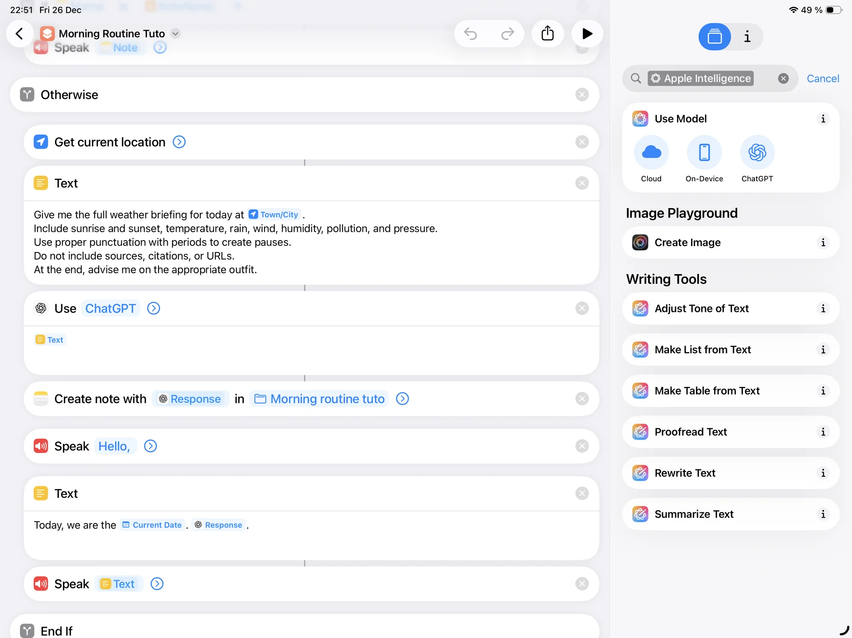
Task: Show info for Create Image action
Action: click(x=823, y=243)
